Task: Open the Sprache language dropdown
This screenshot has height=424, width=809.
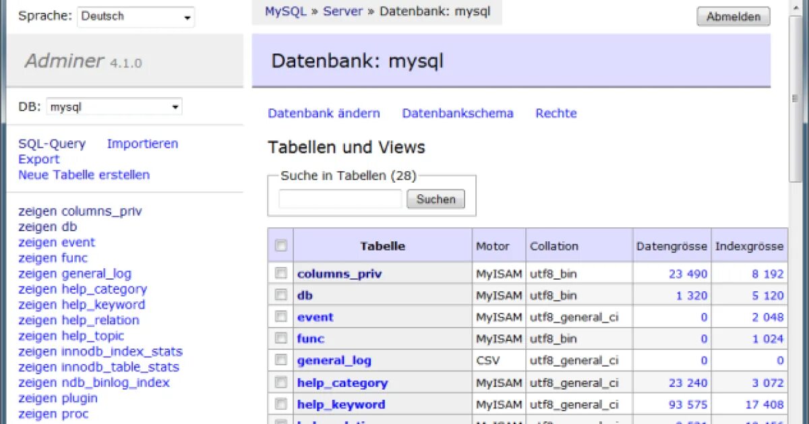Action: point(136,17)
